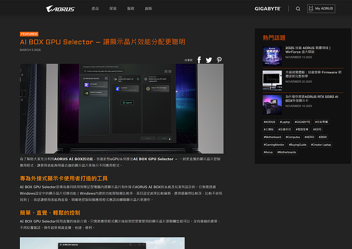
Task: Select the #Laptop tag
Action: (x=285, y=122)
